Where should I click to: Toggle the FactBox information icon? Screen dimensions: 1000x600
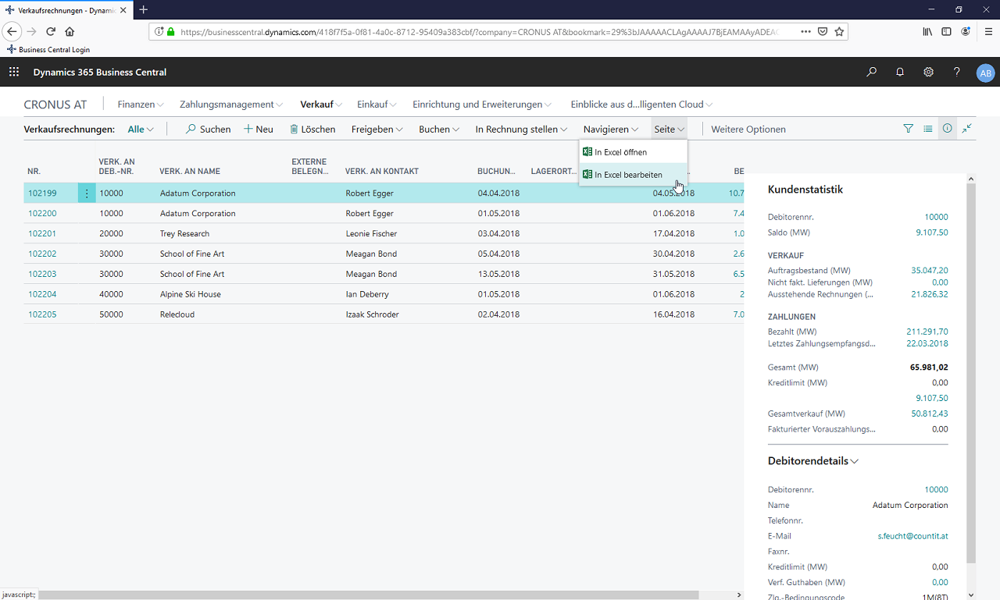tap(948, 129)
